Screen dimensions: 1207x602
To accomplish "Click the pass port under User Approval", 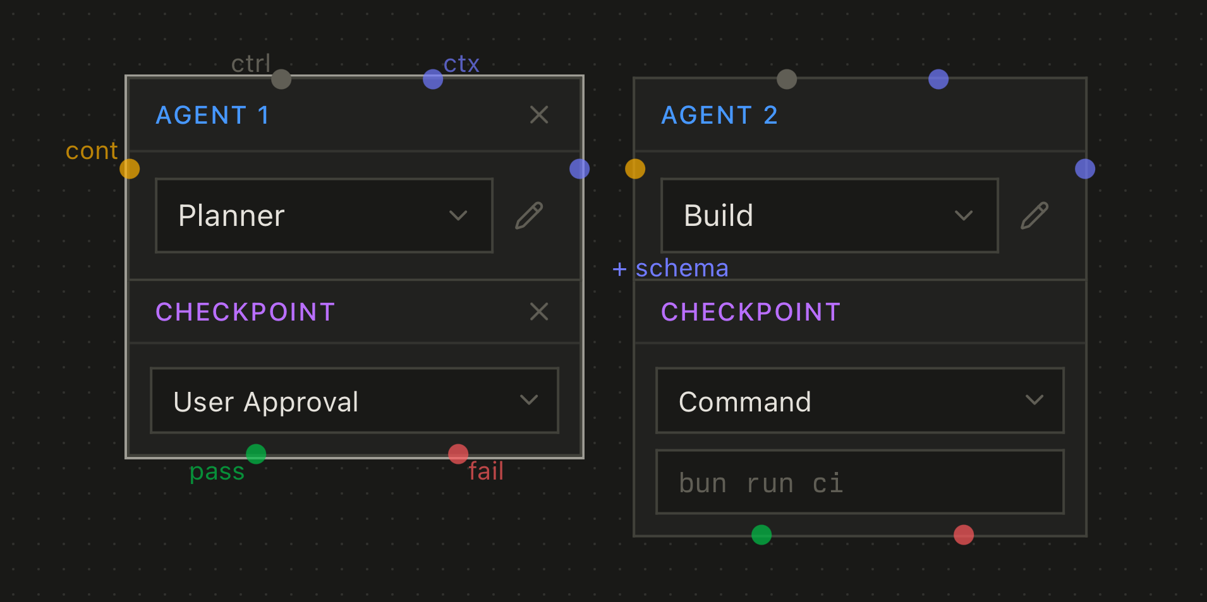I will [x=256, y=453].
